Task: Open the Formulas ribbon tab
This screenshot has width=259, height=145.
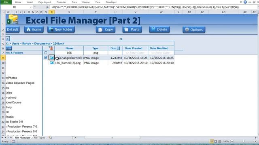Action: coord(61,2)
